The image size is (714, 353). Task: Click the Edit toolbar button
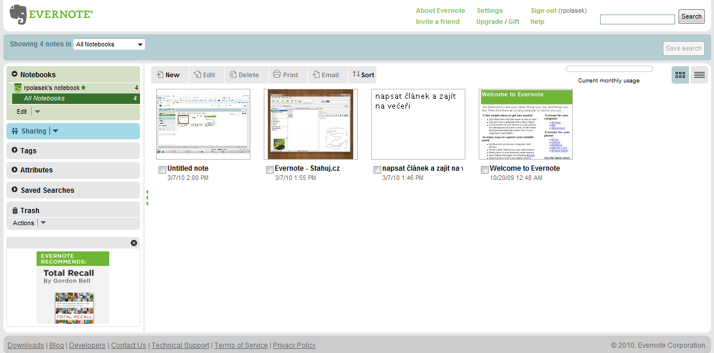pos(204,75)
